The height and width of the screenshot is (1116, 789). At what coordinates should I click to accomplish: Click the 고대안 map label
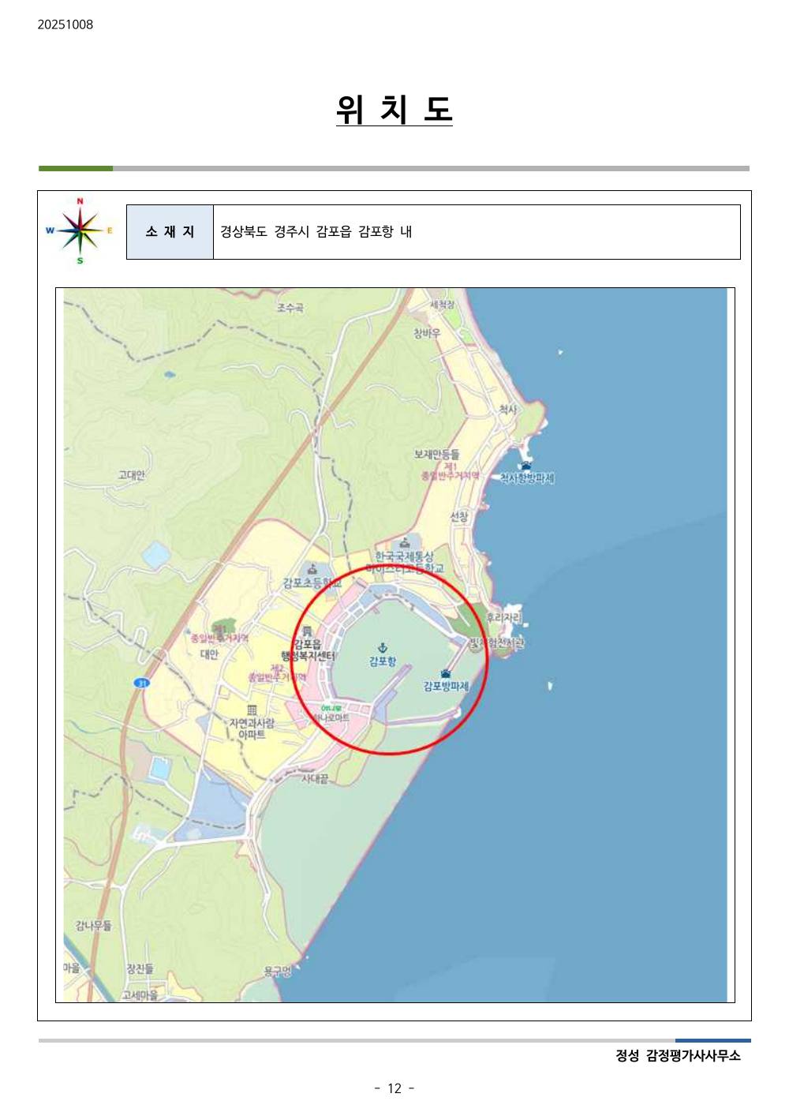click(x=131, y=475)
